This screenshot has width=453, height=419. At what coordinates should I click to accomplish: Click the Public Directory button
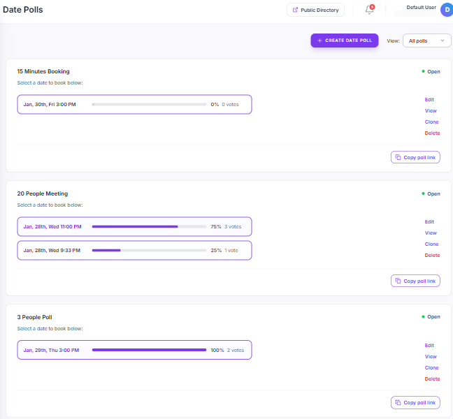click(315, 10)
